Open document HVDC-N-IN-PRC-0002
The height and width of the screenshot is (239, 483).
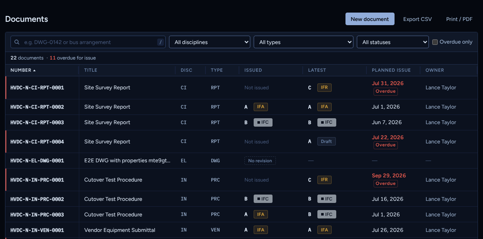pos(37,199)
